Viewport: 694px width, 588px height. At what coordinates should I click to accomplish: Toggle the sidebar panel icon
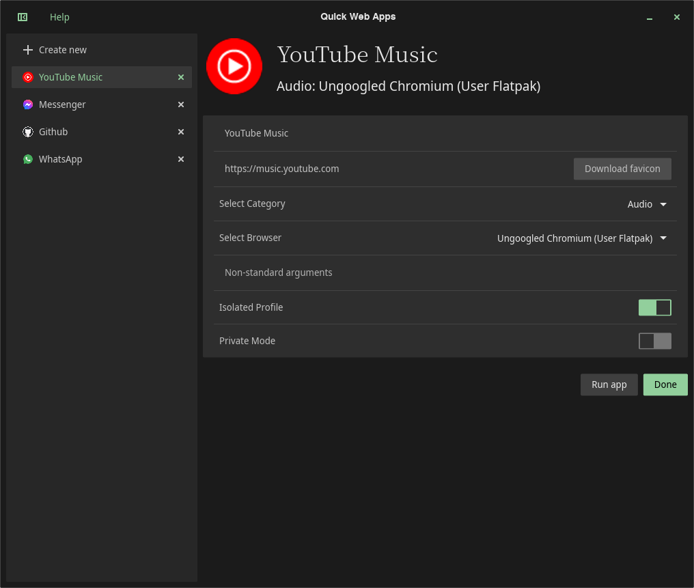coord(23,17)
